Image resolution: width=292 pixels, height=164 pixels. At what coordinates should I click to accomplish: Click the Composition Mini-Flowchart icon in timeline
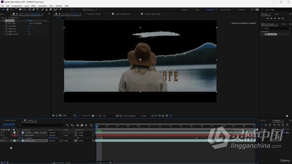pyautogui.click(x=67, y=125)
